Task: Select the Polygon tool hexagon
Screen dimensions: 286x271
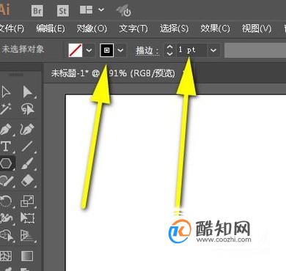Action: coord(6,163)
